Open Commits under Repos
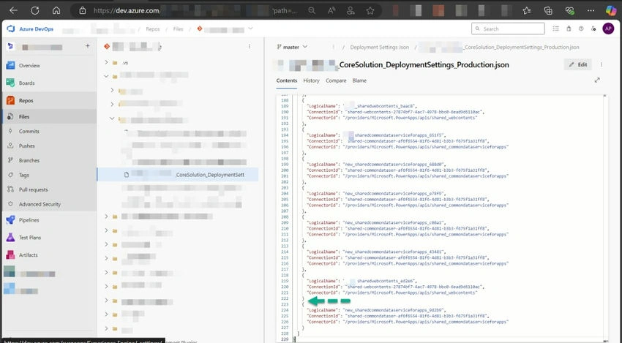 point(49,131)
